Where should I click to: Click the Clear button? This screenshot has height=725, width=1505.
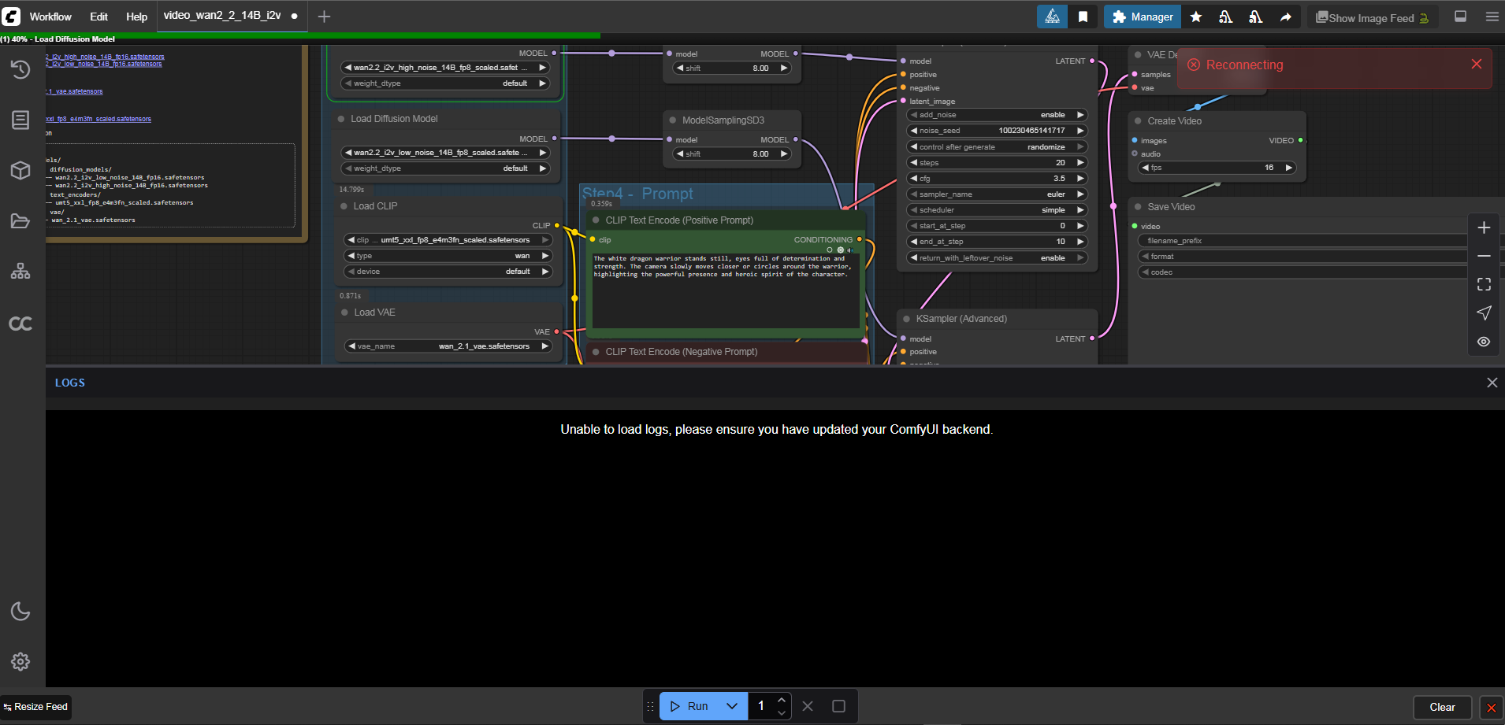point(1442,707)
